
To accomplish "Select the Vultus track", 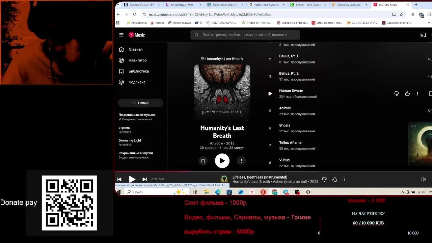I will [284, 160].
